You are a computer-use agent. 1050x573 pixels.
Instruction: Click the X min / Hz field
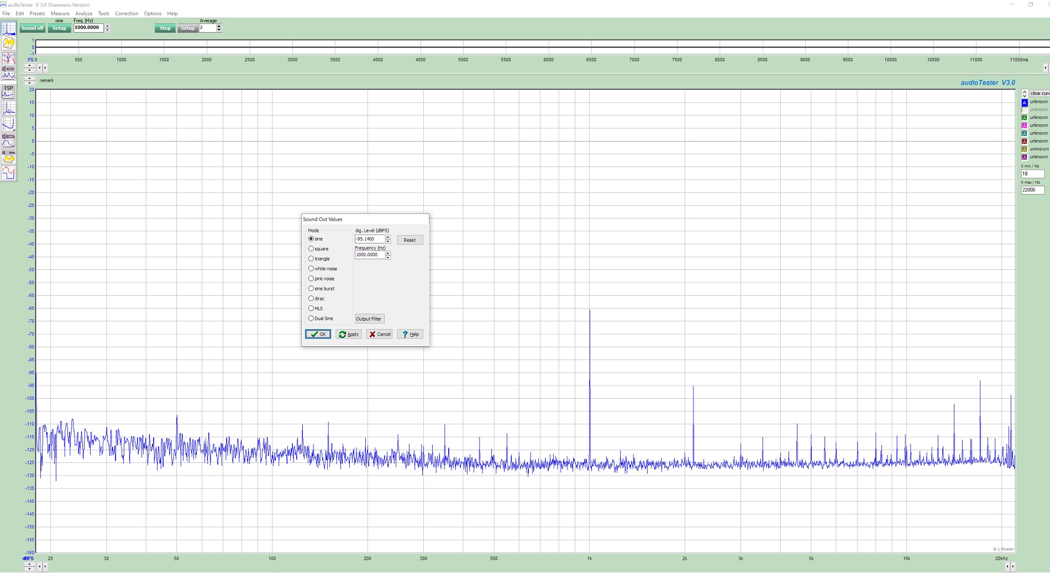[1032, 174]
